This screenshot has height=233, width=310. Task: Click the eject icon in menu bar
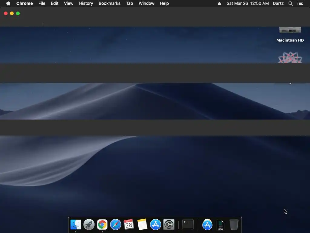click(219, 3)
